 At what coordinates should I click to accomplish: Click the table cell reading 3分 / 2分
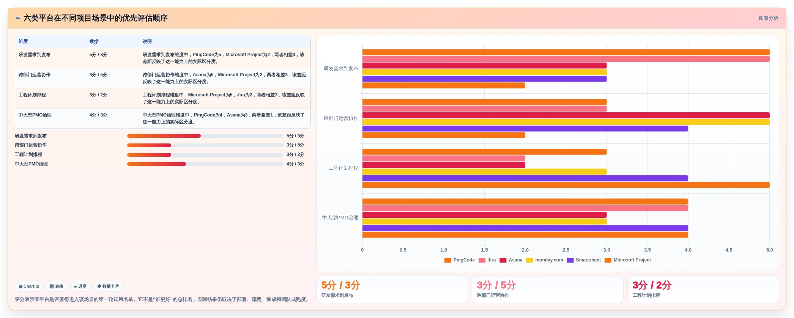point(98,95)
